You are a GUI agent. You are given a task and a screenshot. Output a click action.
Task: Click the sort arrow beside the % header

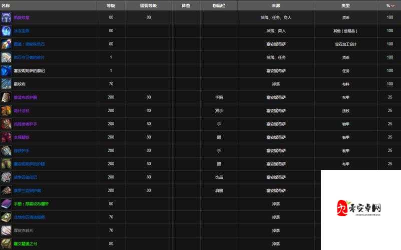(393, 5)
